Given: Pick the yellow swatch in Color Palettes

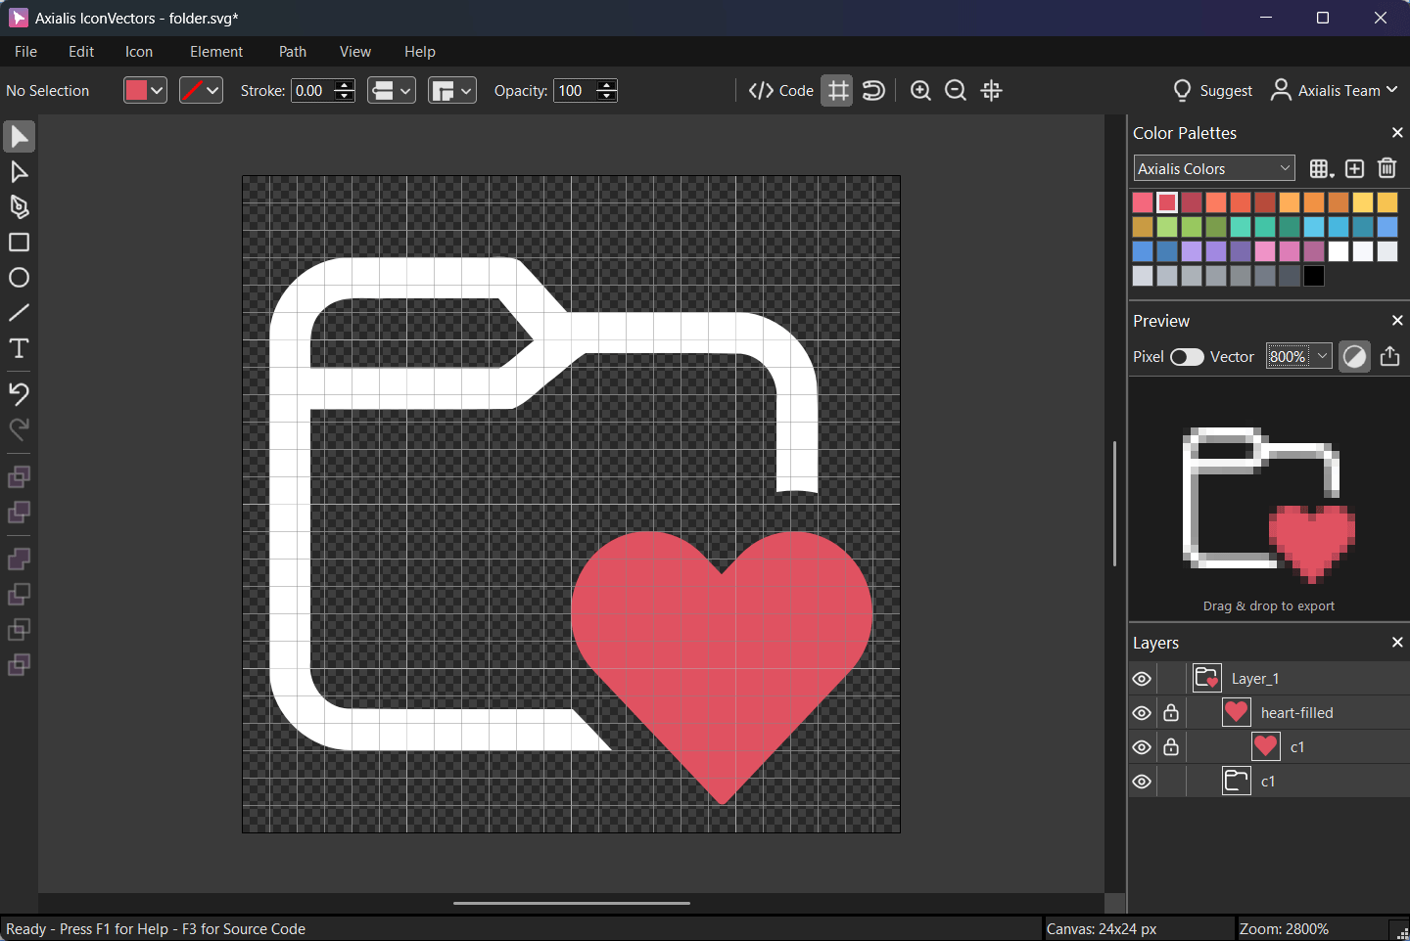Looking at the screenshot, I should (x=1363, y=202).
